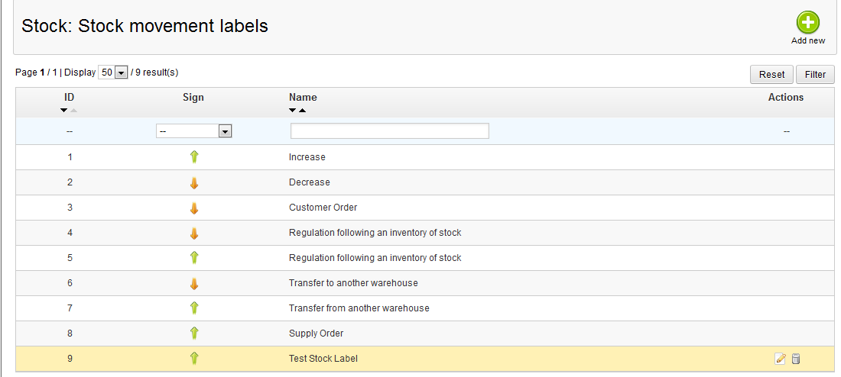Click the Reset button
The image size is (841, 377).
coord(771,75)
